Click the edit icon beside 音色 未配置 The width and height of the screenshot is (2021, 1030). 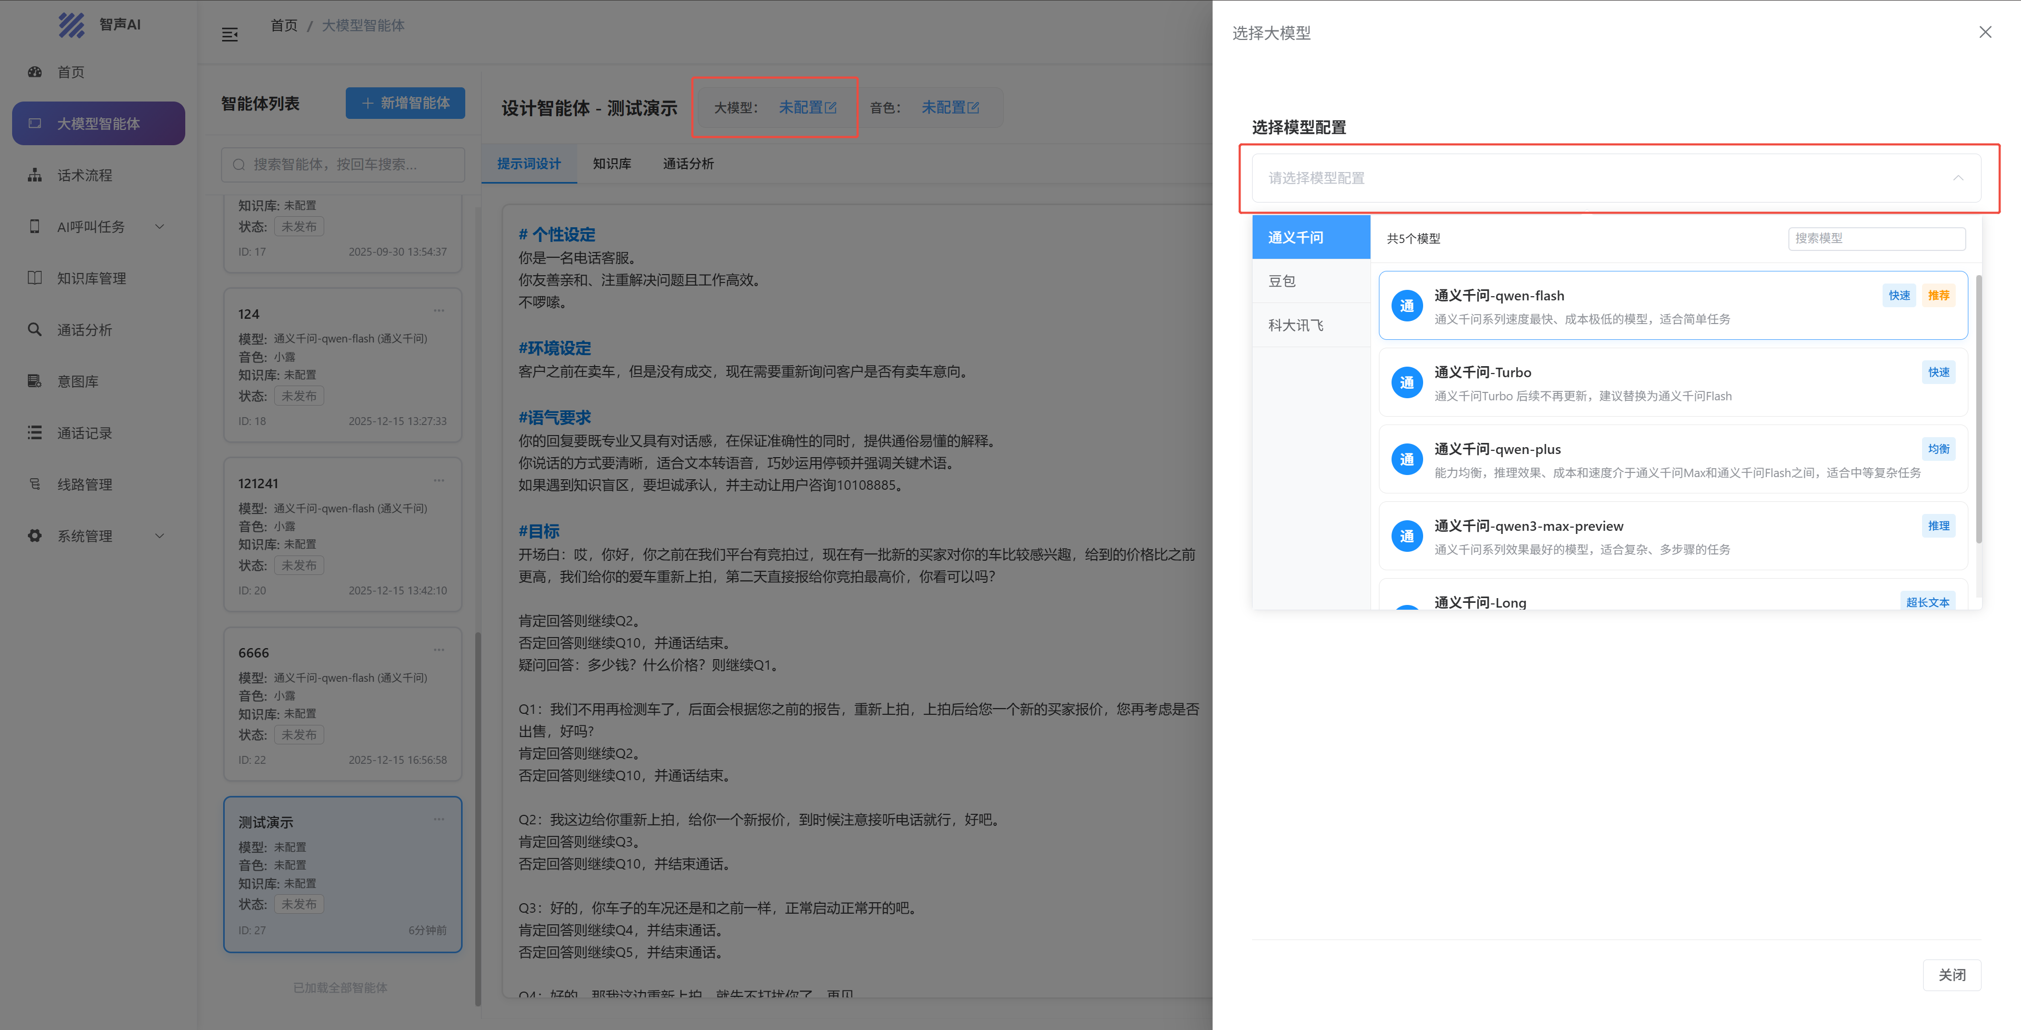coord(974,107)
